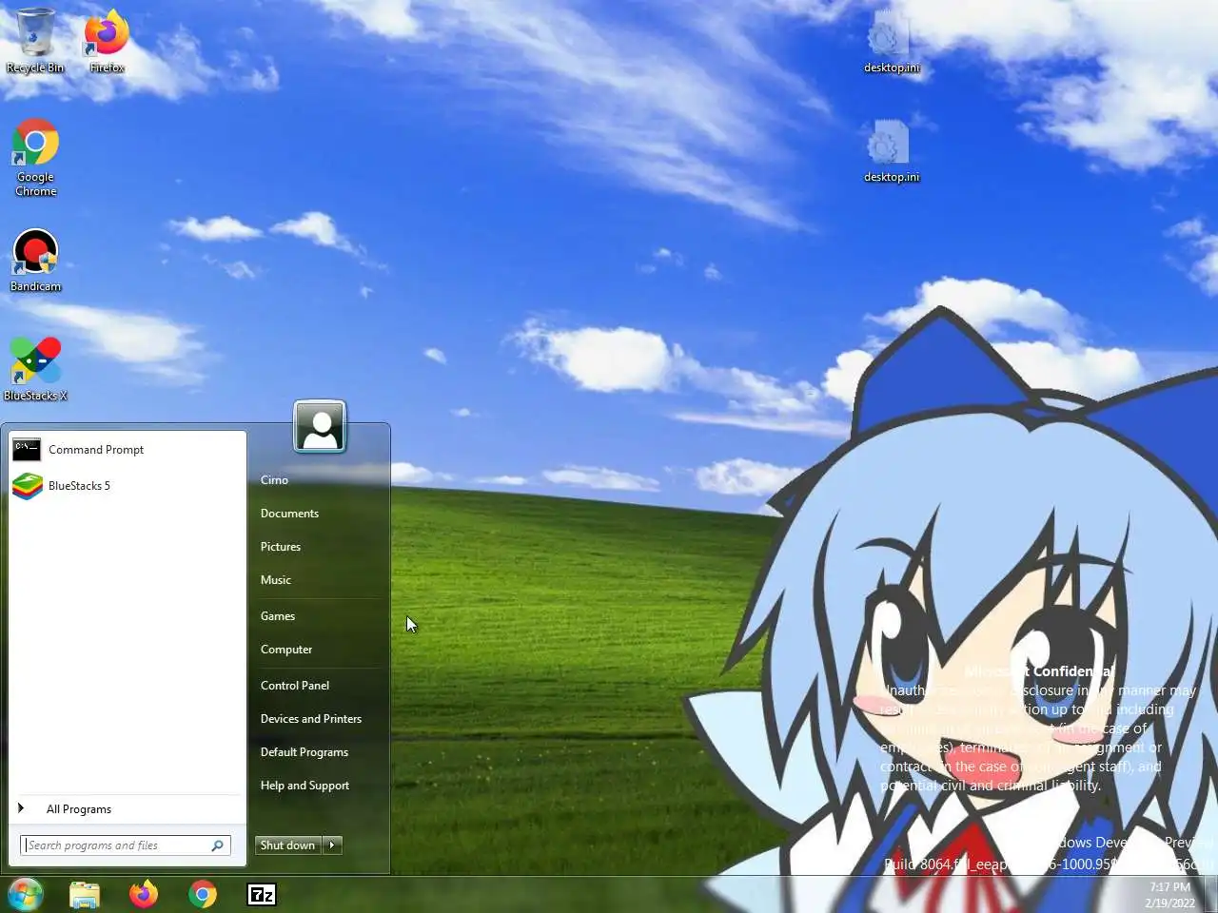Select the upper desktop.ini file icon
The image size is (1218, 913).
[892, 40]
